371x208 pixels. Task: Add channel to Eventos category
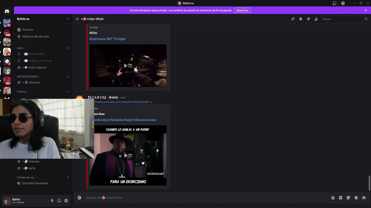click(x=68, y=92)
